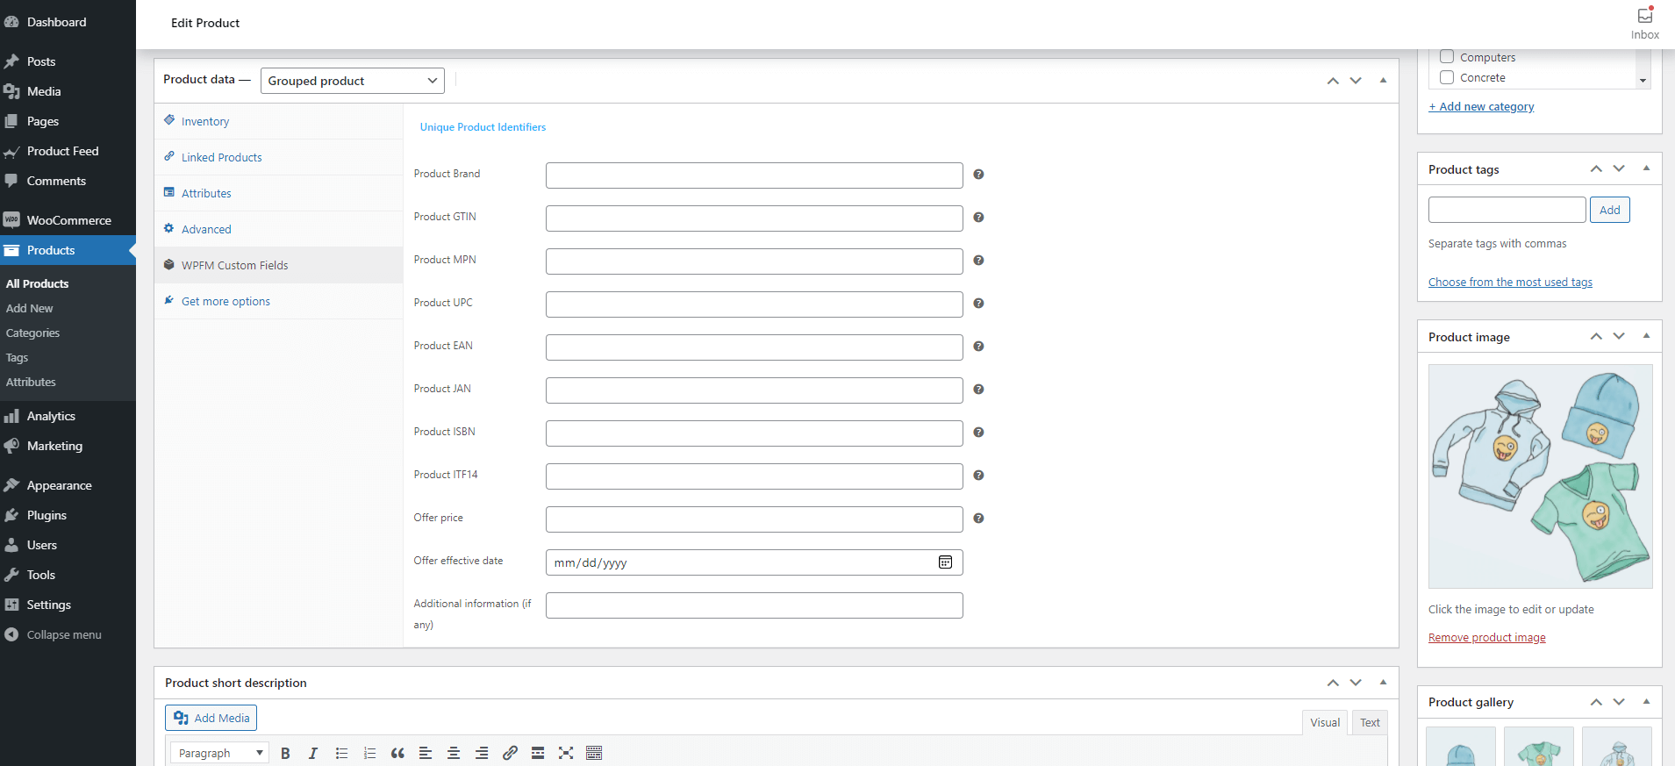Click Add Media button
This screenshot has height=766, width=1675.
click(x=211, y=718)
